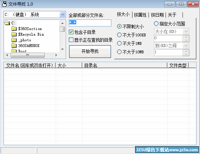Click folder tree horizontal scrollbar thumb
The width and height of the screenshot is (200, 154).
(x=28, y=55)
